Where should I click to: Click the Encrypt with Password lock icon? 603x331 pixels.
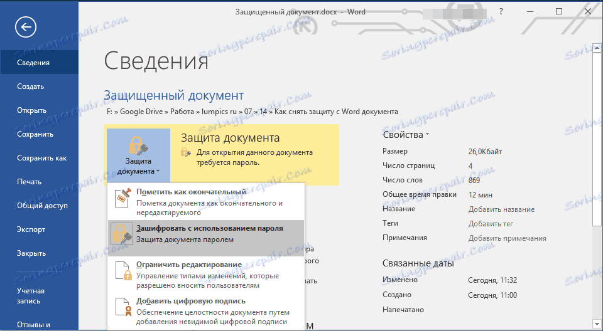pyautogui.click(x=122, y=234)
